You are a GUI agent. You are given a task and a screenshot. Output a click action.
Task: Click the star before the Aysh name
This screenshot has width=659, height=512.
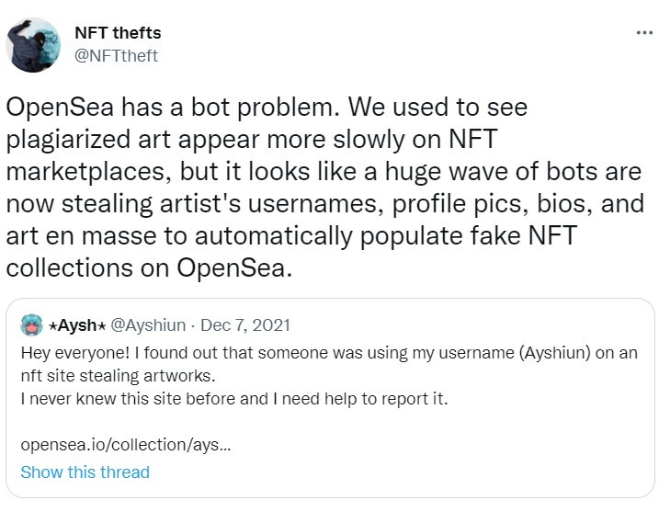tap(52, 325)
